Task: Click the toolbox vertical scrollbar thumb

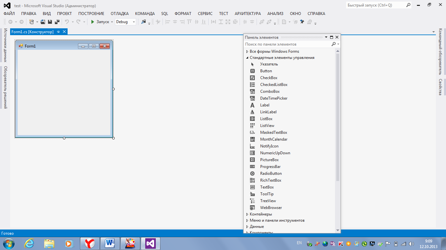Action: [x=338, y=117]
